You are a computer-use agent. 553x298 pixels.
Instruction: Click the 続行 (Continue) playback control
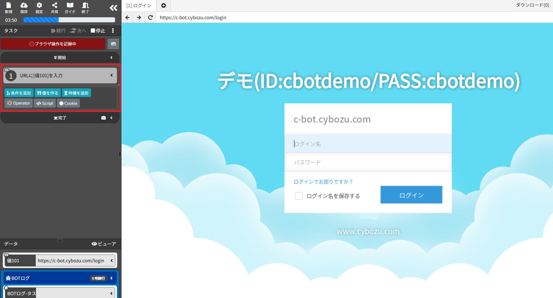[58, 31]
